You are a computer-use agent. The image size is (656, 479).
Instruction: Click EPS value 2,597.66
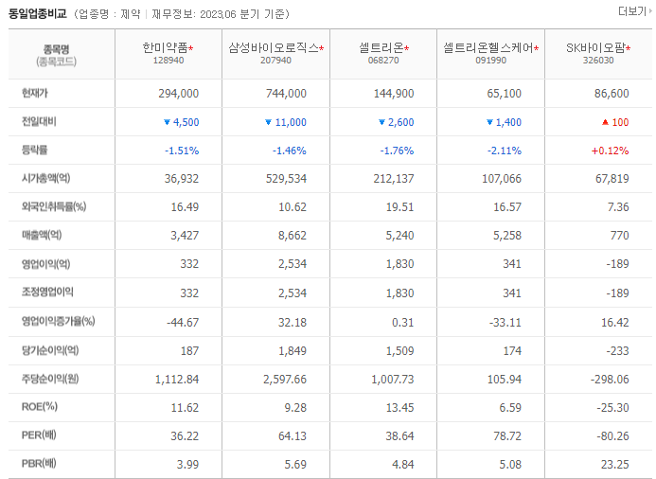coord(285,380)
